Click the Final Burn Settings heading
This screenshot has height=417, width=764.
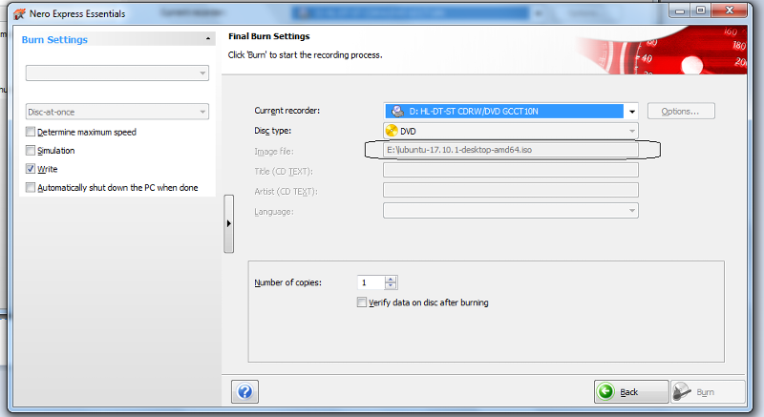pyautogui.click(x=269, y=36)
